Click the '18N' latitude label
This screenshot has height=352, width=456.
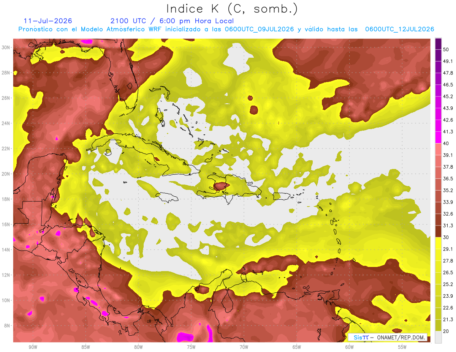(6, 199)
